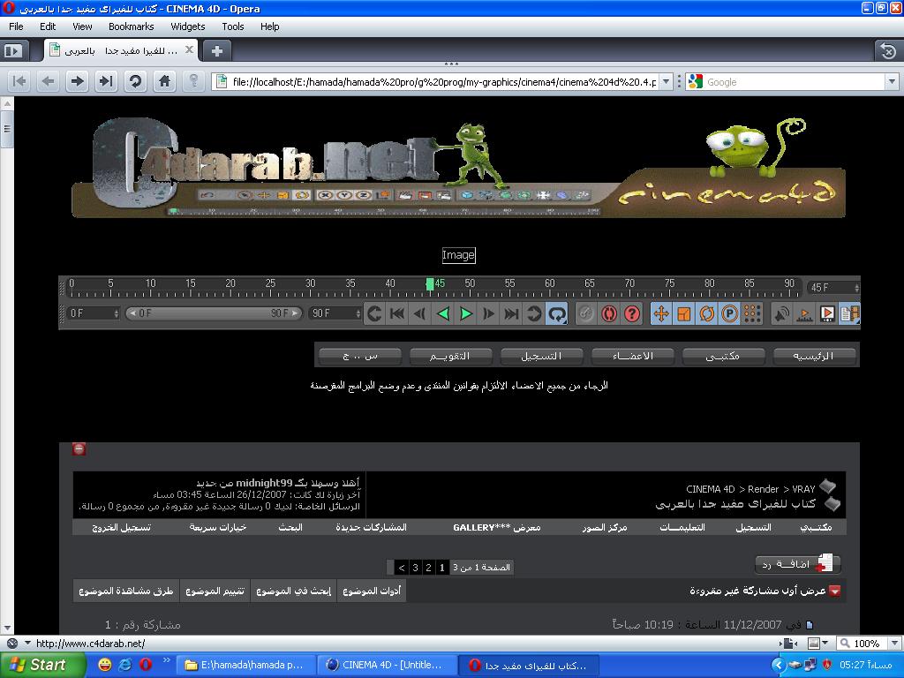This screenshot has width=904, height=678.
Task: Click the Fast Forward navigation button
Action: point(106,81)
